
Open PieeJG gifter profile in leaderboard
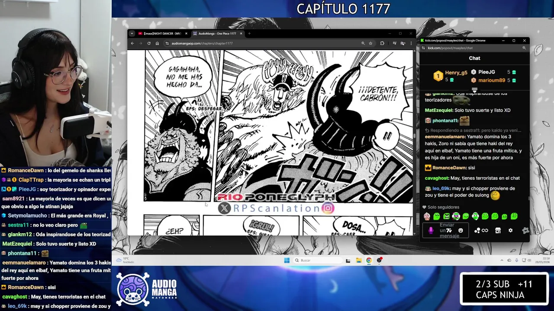tap(486, 72)
